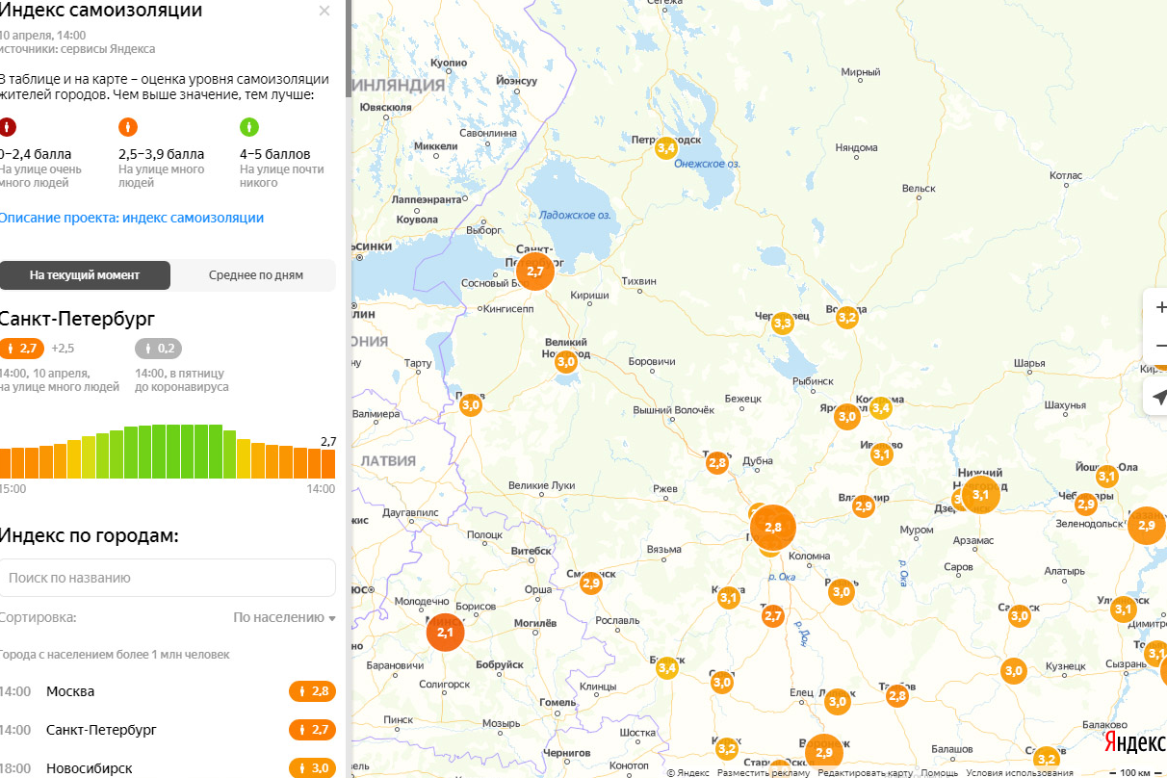Open the Редактировать карту footer link
The height and width of the screenshot is (778, 1167).
tap(866, 772)
